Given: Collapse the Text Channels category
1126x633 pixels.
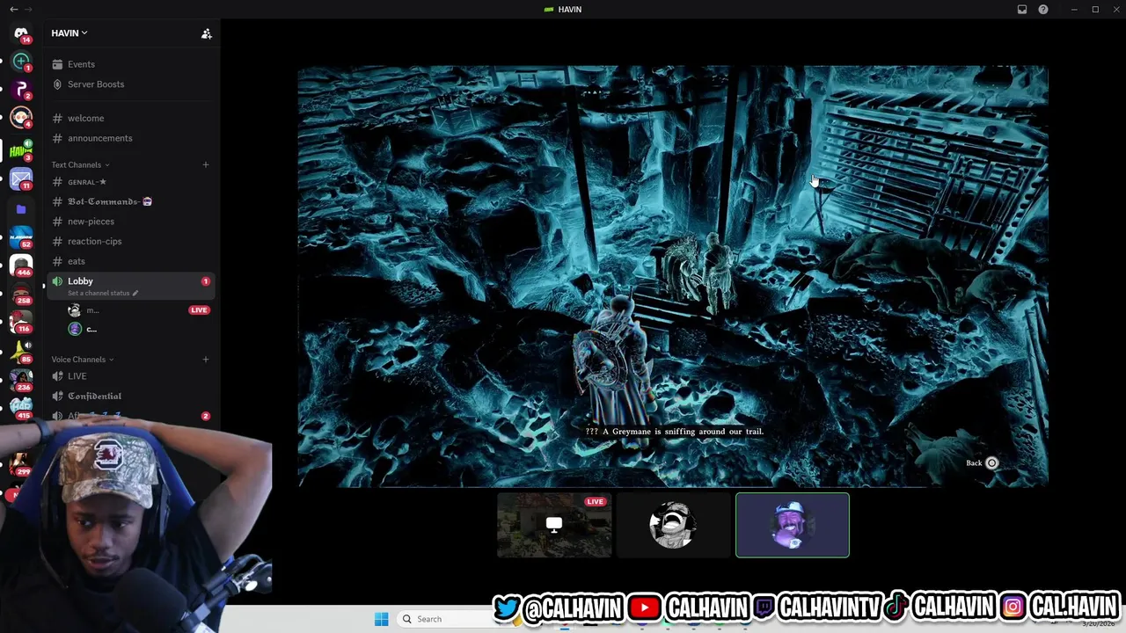Looking at the screenshot, I should click(x=80, y=164).
